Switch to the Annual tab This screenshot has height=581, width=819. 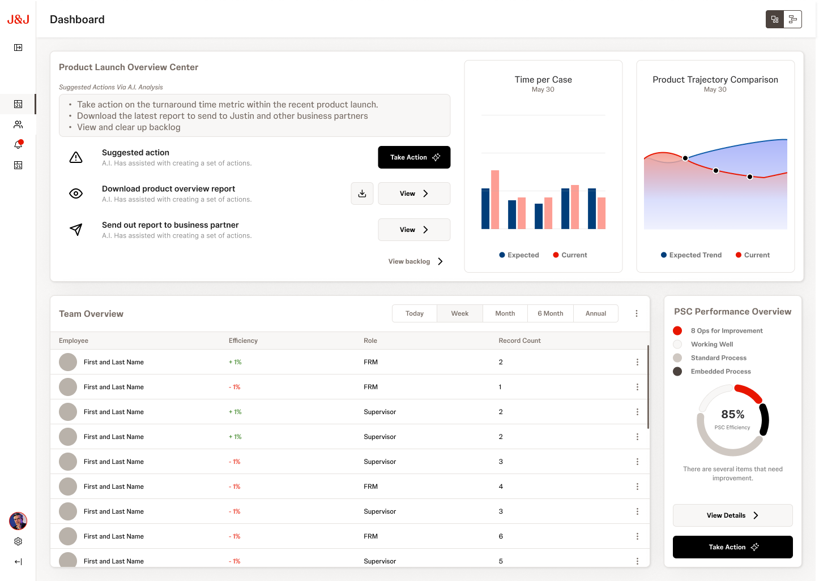[x=595, y=313]
